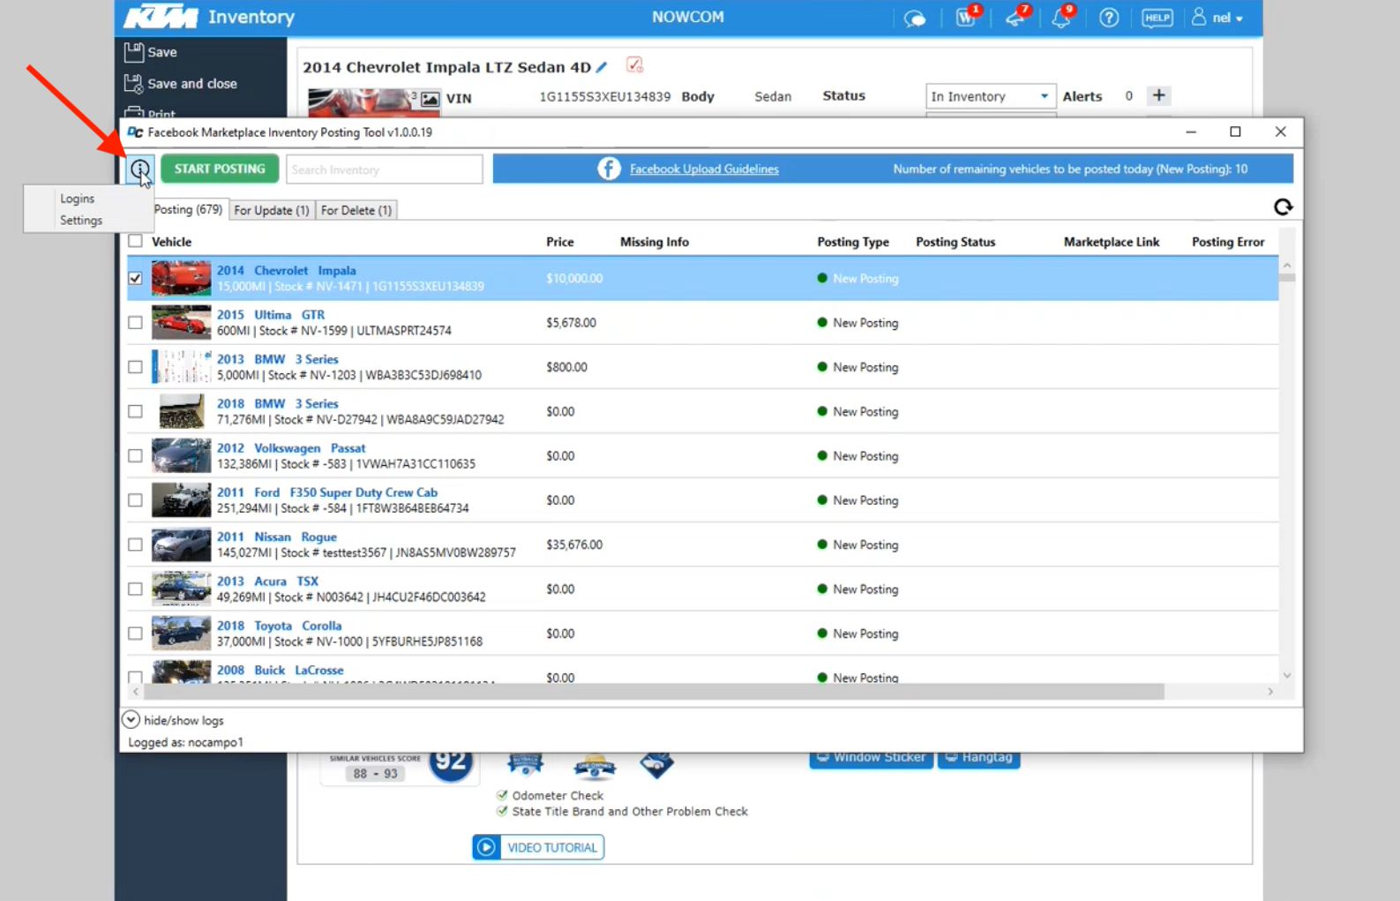Click the plus icon next to Alerts

1158,95
